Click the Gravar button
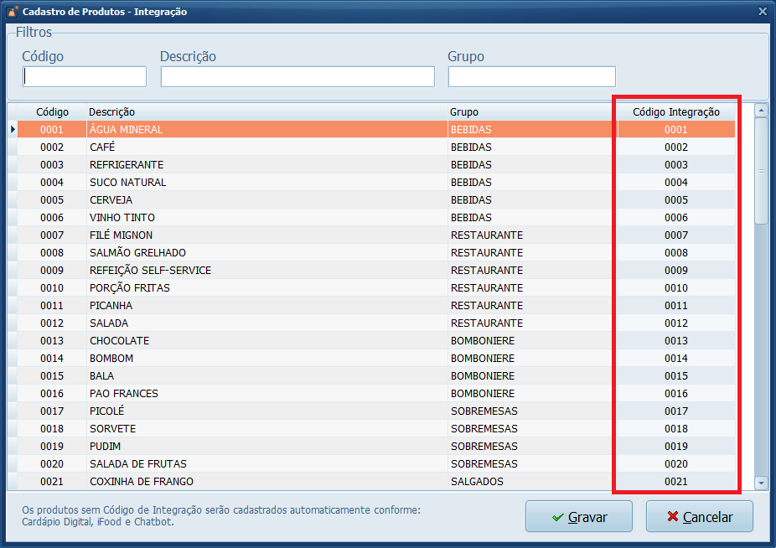The image size is (776, 548). pos(578,517)
